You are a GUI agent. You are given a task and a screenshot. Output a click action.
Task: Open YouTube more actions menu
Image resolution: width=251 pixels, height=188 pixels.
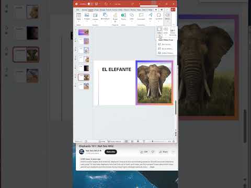174,152
